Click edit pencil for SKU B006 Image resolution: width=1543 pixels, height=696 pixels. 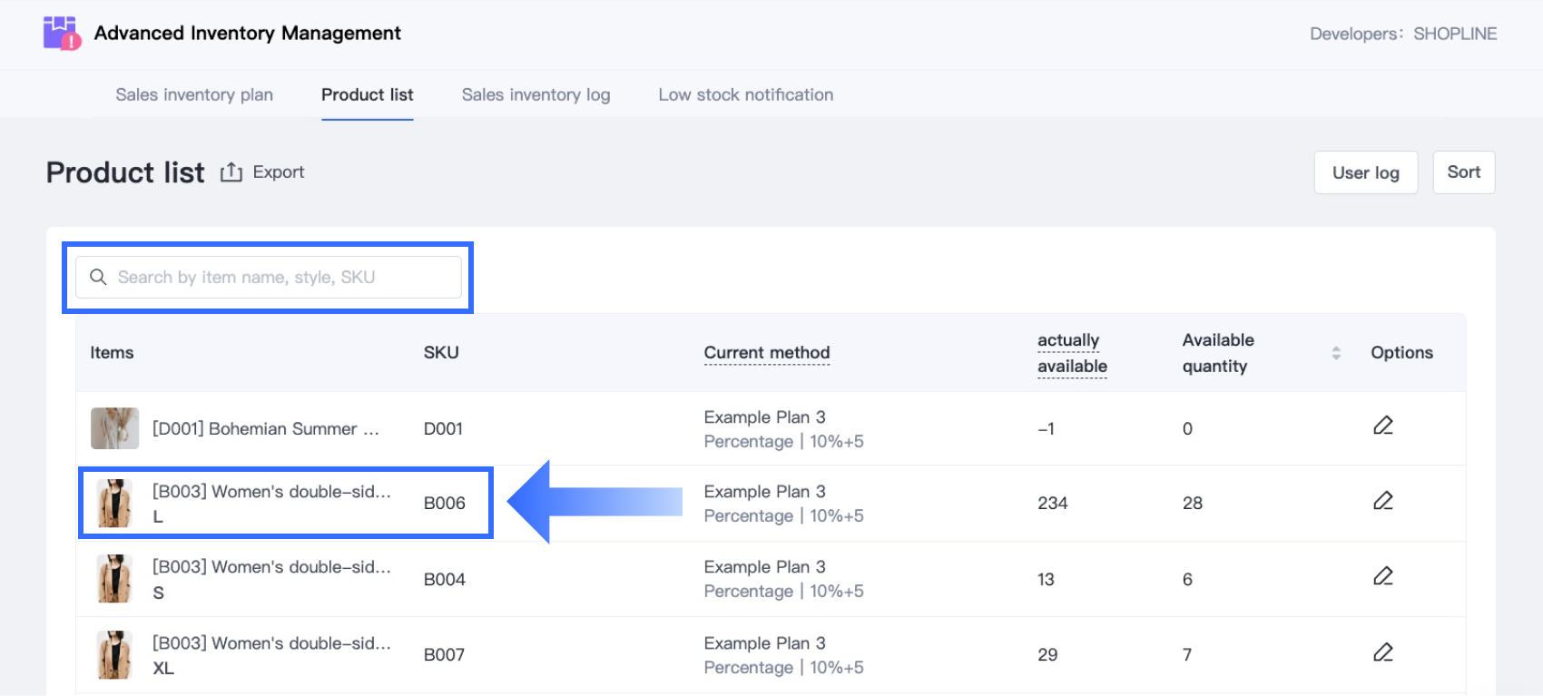(x=1382, y=501)
